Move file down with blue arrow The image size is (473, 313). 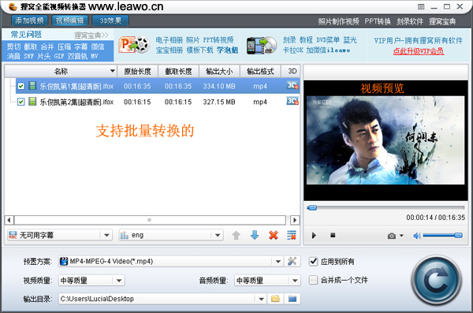click(255, 235)
